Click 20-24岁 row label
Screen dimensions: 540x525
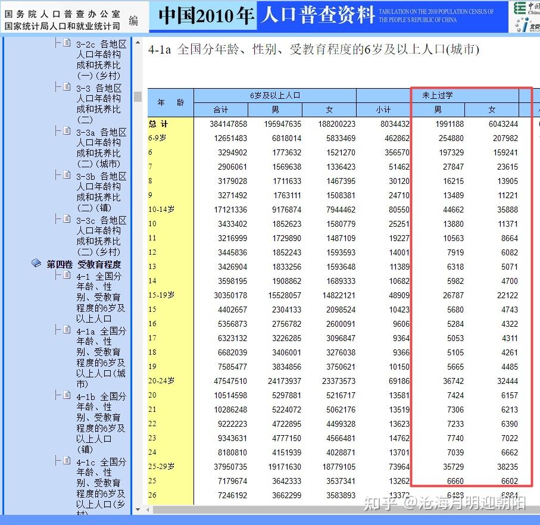161,381
